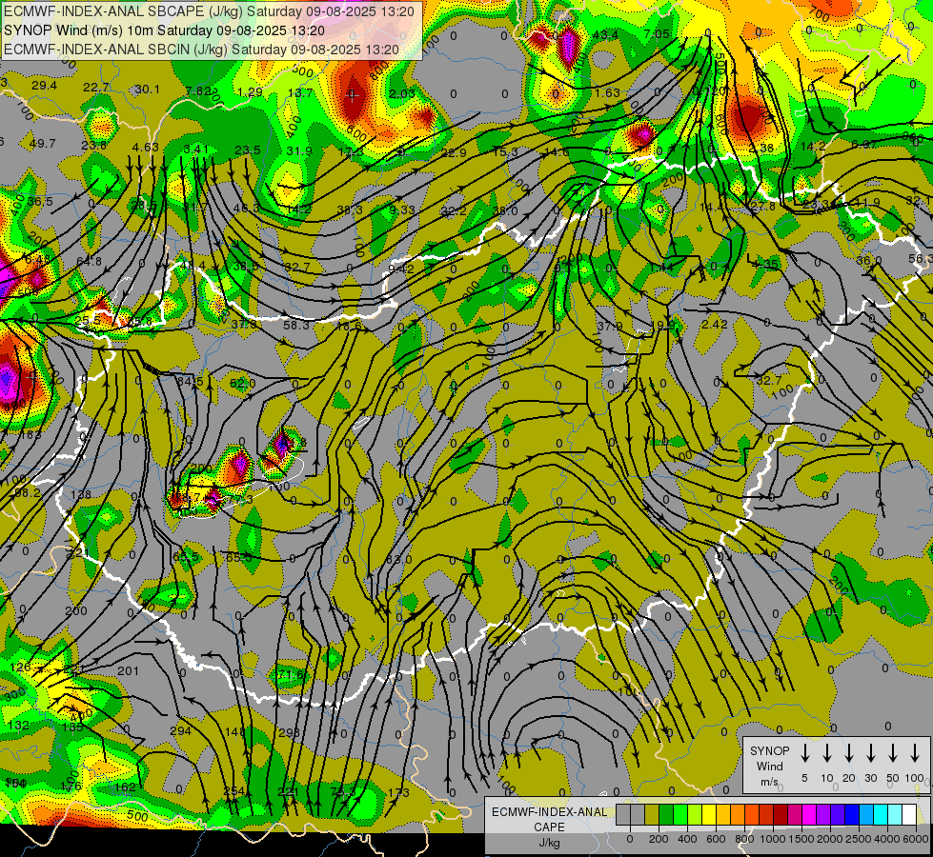Viewport: 933px width, 857px height.
Task: Pick the violet swatch left of 2000 tick
Action: coord(822,814)
